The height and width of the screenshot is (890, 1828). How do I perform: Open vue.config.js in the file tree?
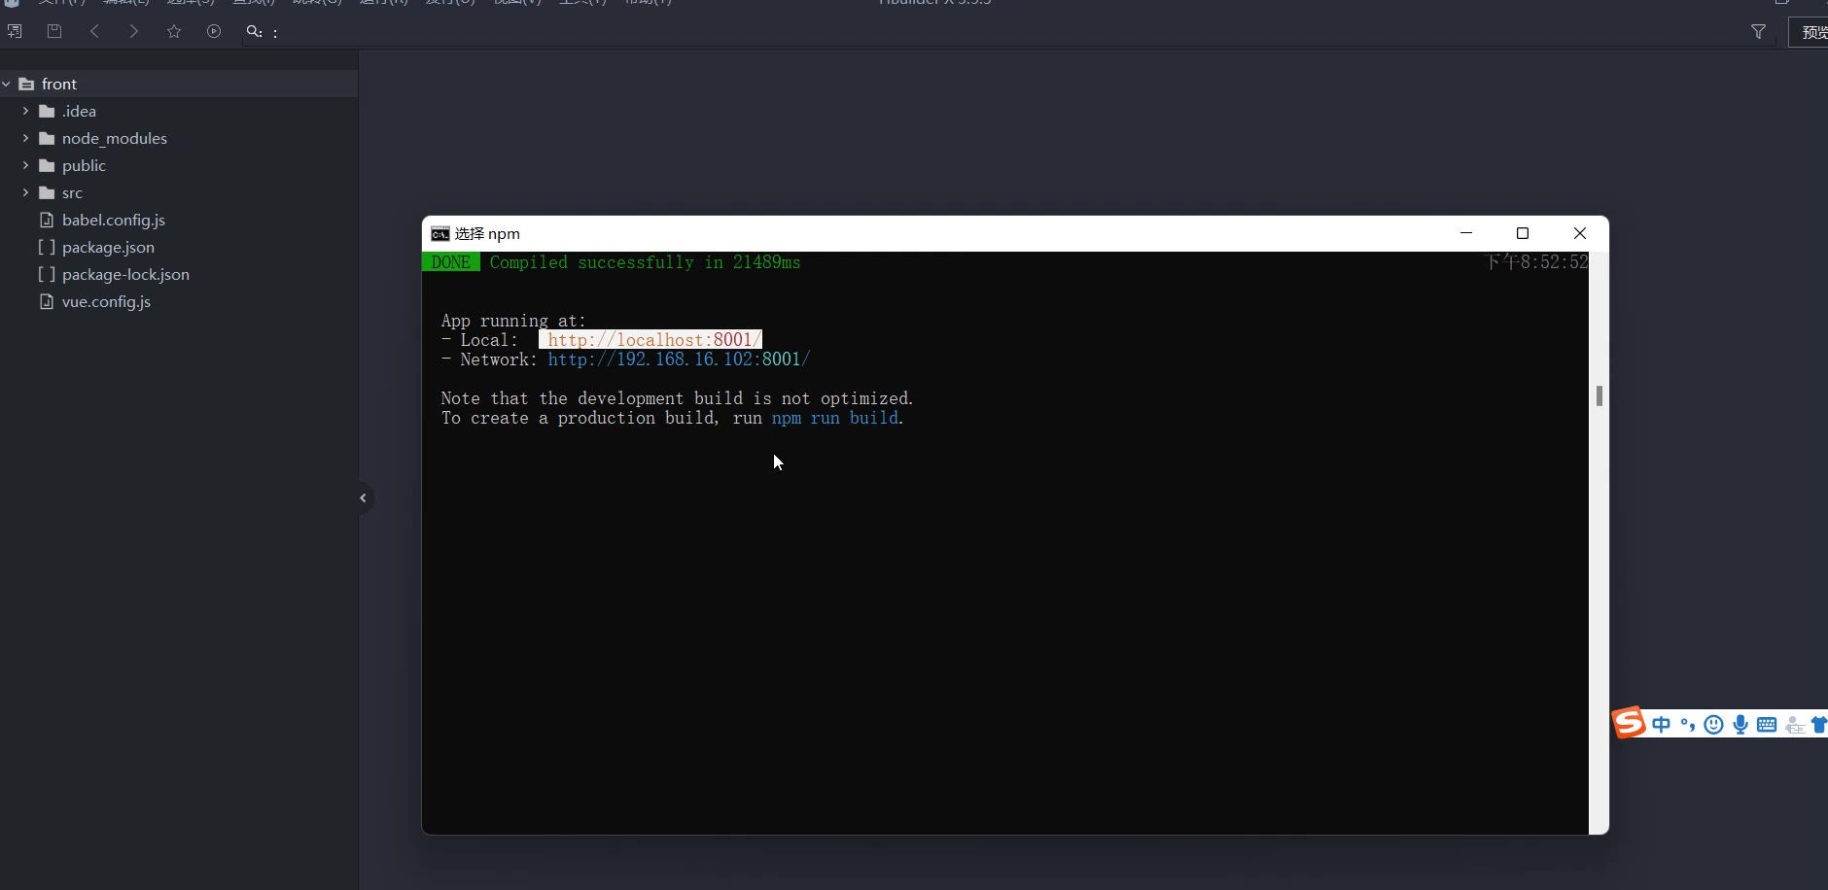(x=106, y=302)
